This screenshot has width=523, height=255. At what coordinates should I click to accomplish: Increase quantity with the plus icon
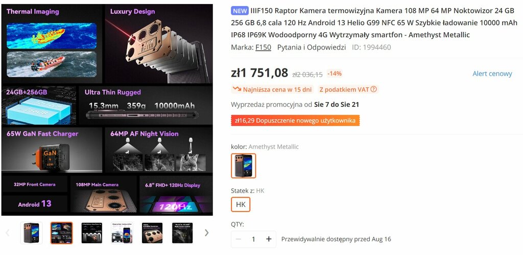point(269,239)
